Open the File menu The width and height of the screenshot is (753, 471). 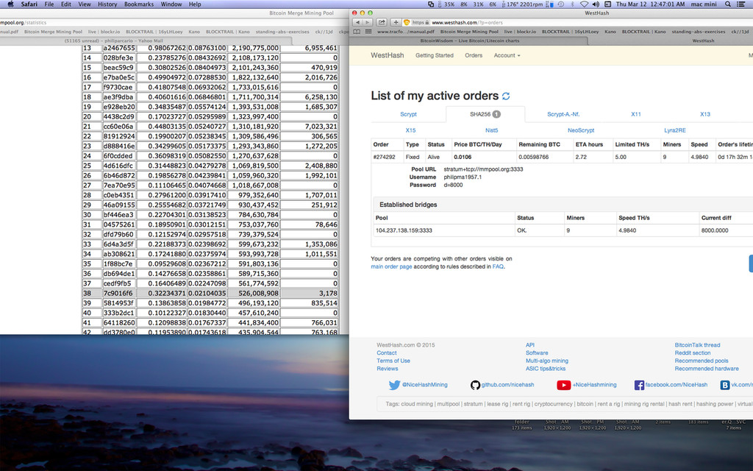click(49, 4)
